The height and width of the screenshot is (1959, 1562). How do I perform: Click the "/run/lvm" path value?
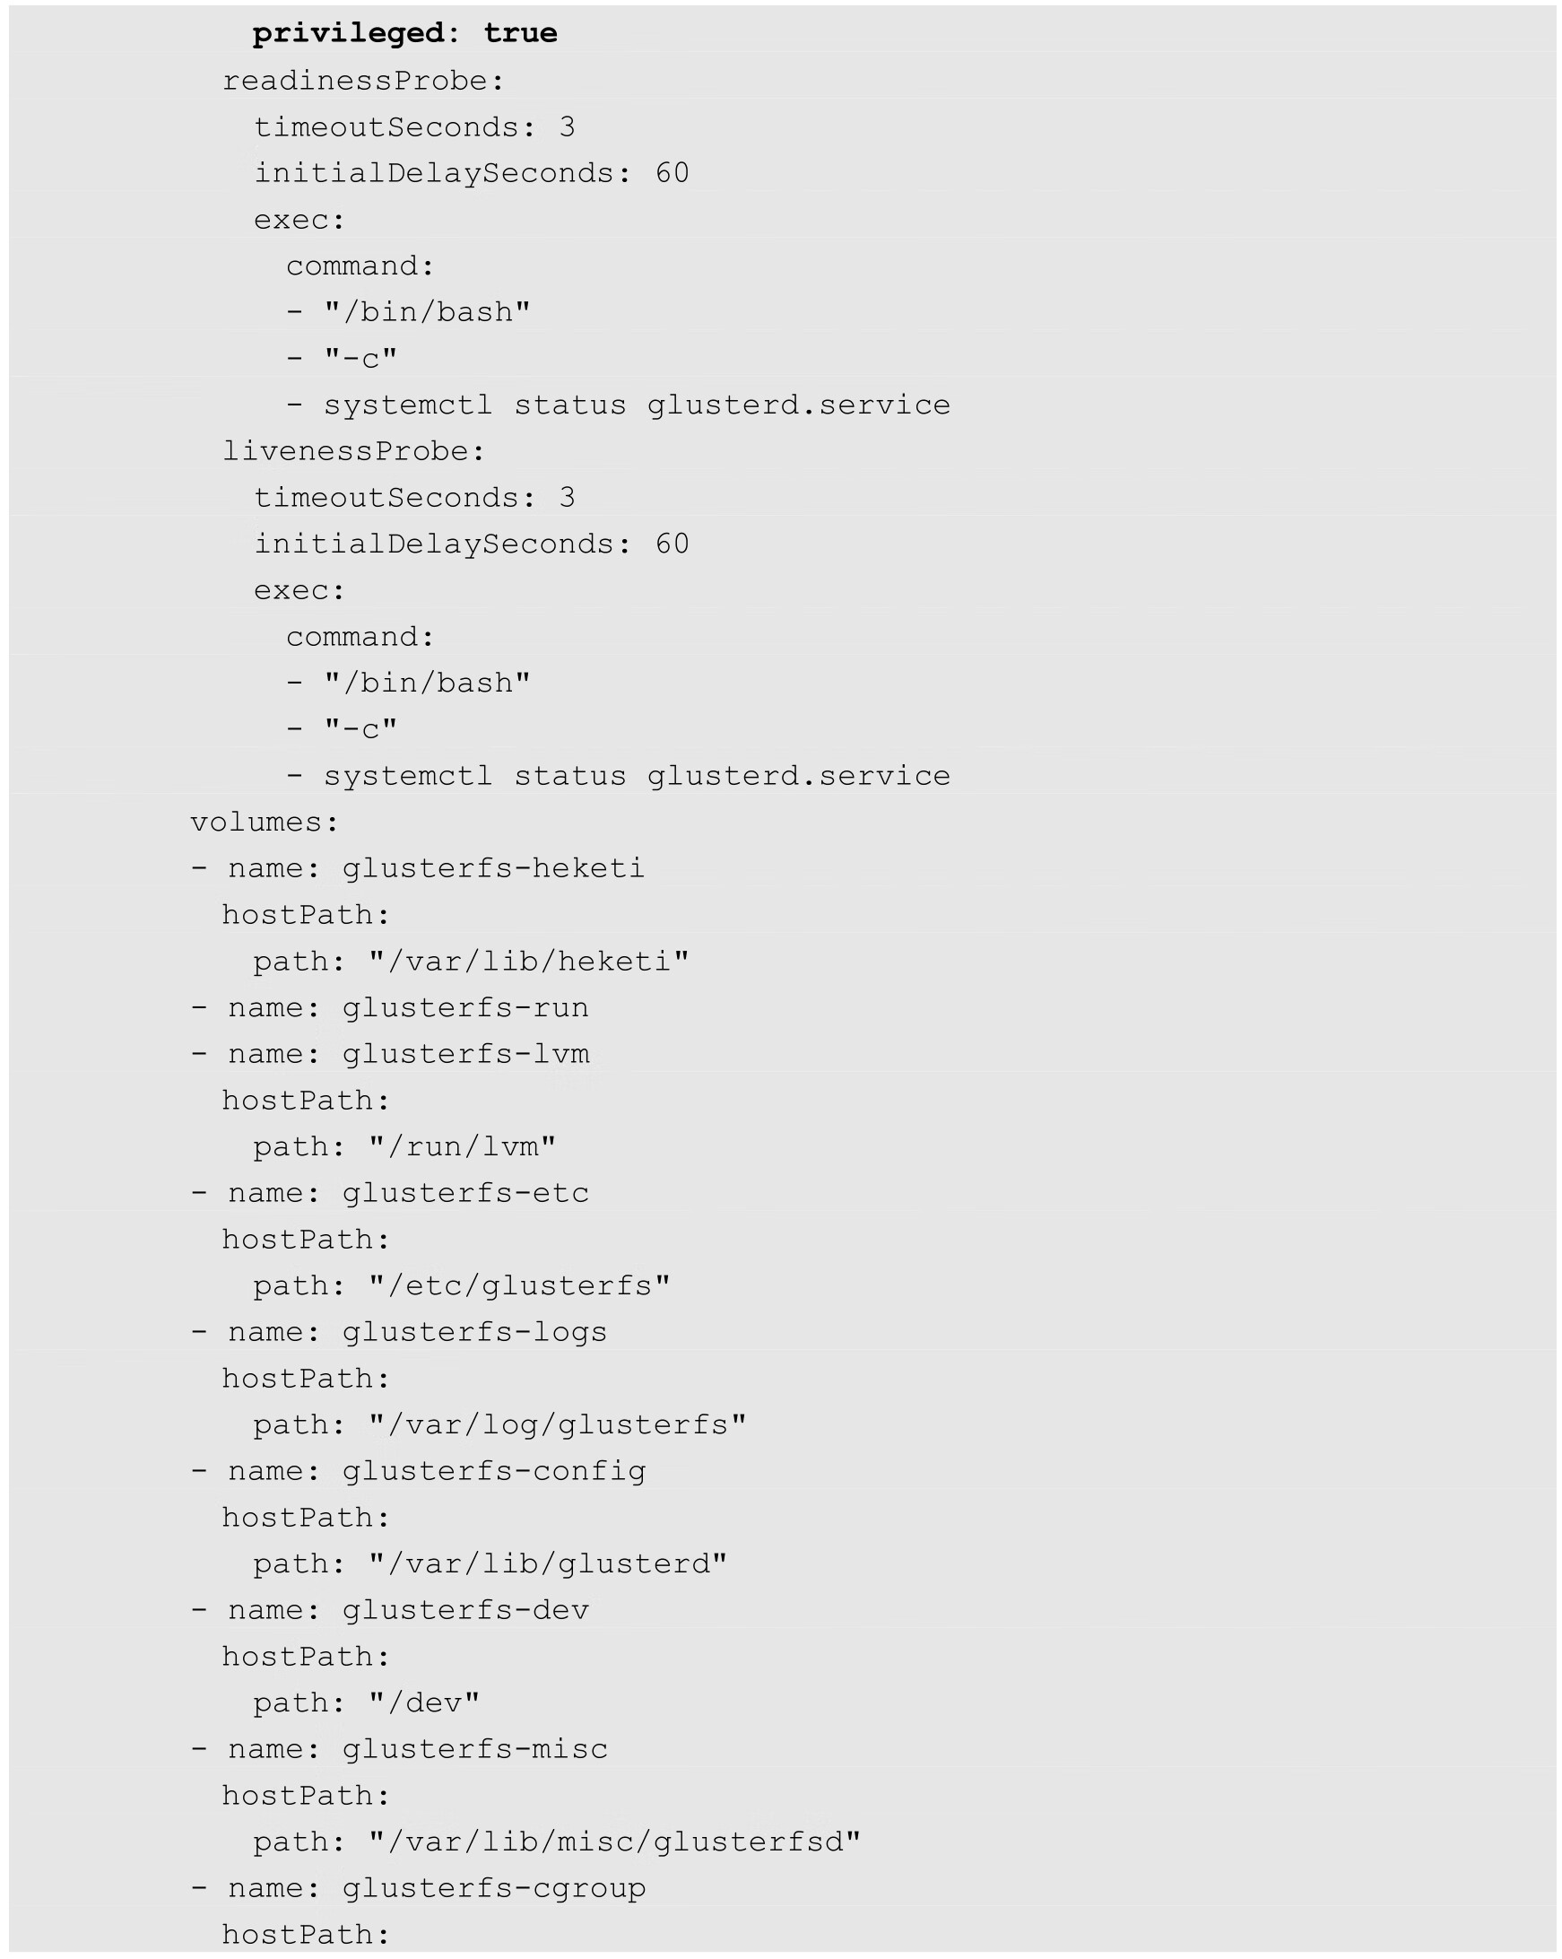(463, 1146)
